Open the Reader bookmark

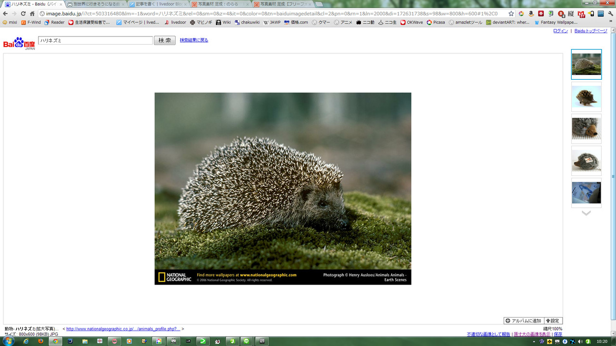54,22
